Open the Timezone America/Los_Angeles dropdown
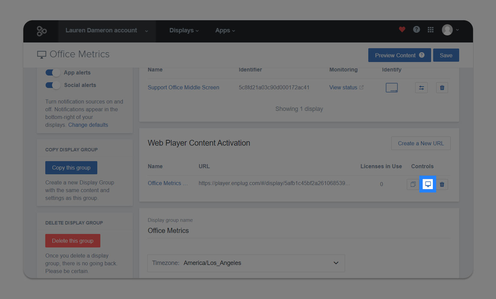The width and height of the screenshot is (496, 299). pyautogui.click(x=246, y=263)
